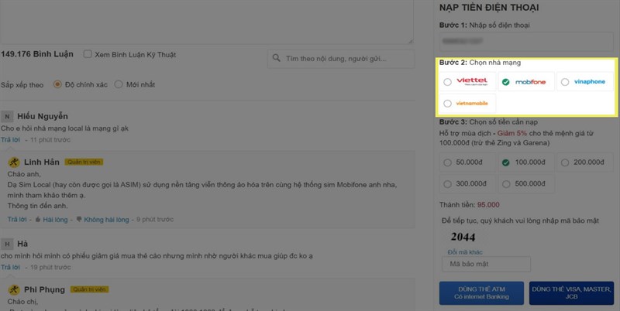This screenshot has height=311, width=620.
Task: Choose the 100.000đ top-up amount
Action: click(x=526, y=162)
